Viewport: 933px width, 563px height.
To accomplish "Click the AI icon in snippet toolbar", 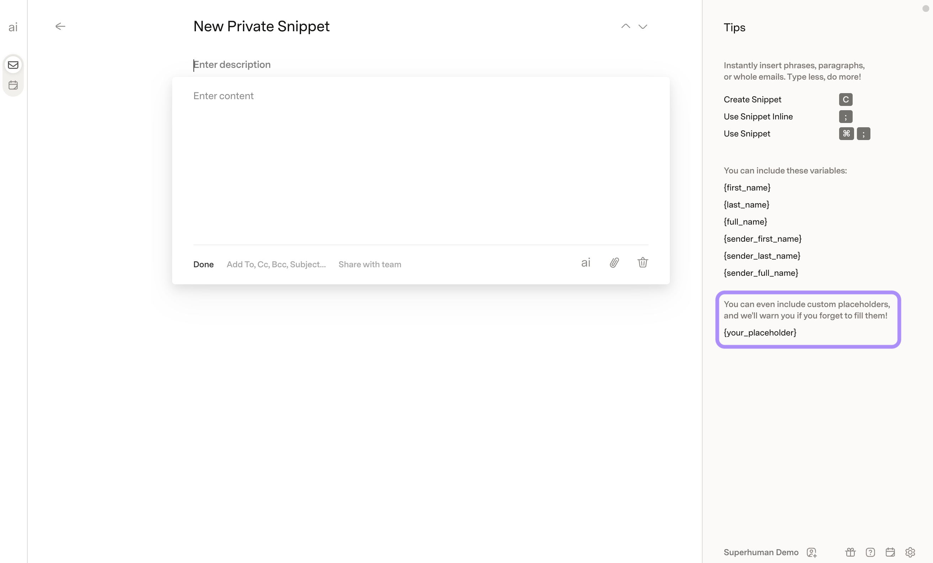I will click(586, 263).
